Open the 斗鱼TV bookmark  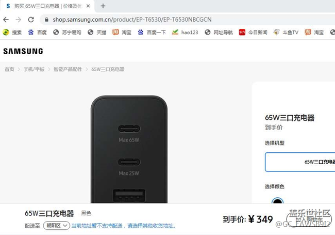coord(286,33)
